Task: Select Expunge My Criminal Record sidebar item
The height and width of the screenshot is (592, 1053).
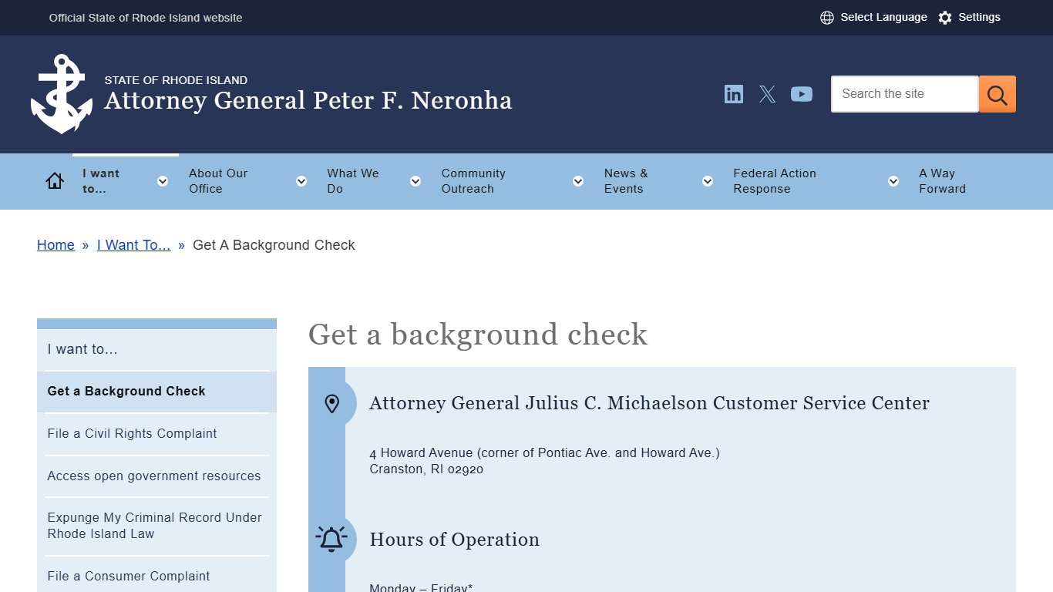Action: (x=154, y=525)
